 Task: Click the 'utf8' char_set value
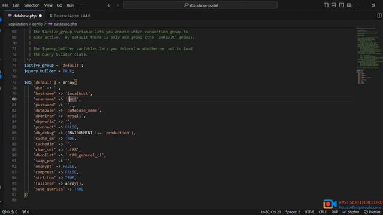pyautogui.click(x=72, y=150)
